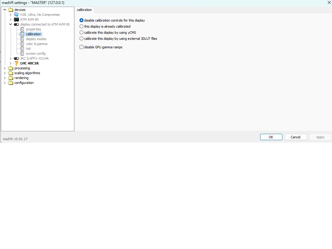This screenshot has width=332, height=249.
Task: Select the LHC 40C1R device label
Action: coord(30,63)
